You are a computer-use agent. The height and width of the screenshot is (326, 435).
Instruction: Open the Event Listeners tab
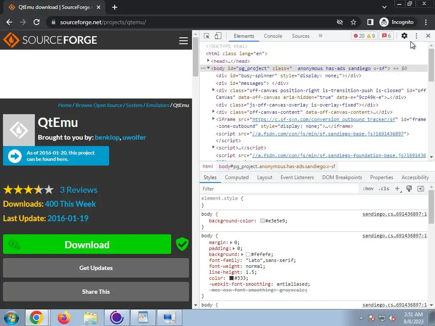click(x=297, y=177)
